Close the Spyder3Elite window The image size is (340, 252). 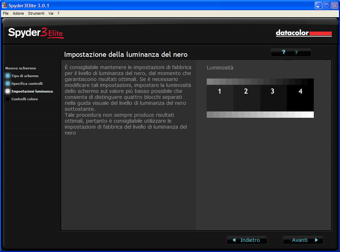coord(334,5)
